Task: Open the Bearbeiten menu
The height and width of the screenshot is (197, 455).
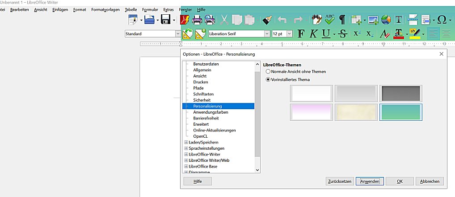Action: coord(19,9)
